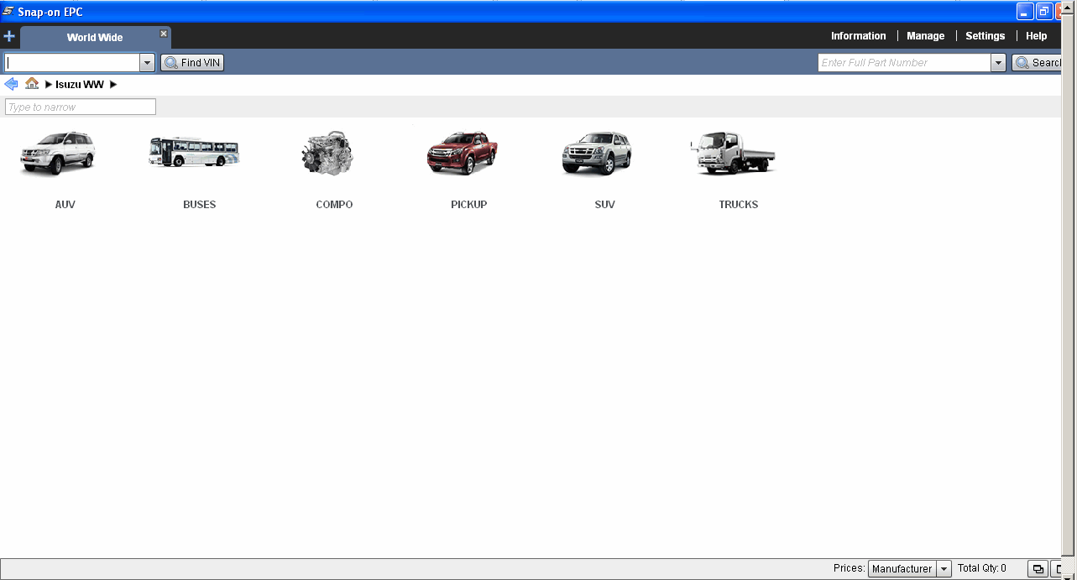Select the BUSES category image
Screen dimensions: 1077x580
[195, 154]
